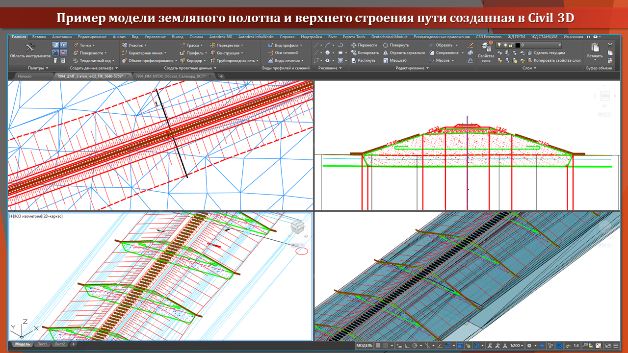Screen dimensions: 628x353
Task: Toggle polar tracking in status bar
Action: 415,345
